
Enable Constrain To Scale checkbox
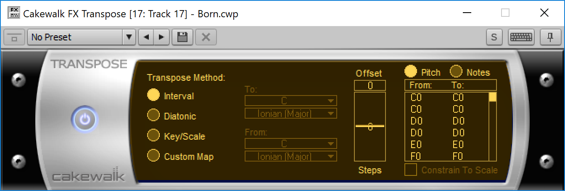[411, 170]
